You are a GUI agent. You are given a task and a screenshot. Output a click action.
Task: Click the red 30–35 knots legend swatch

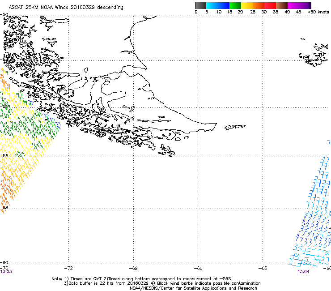[x=270, y=5]
